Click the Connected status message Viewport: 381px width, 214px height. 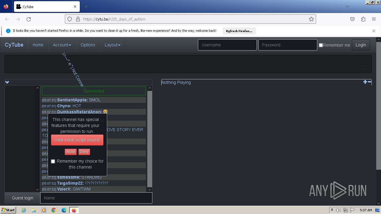(94, 91)
